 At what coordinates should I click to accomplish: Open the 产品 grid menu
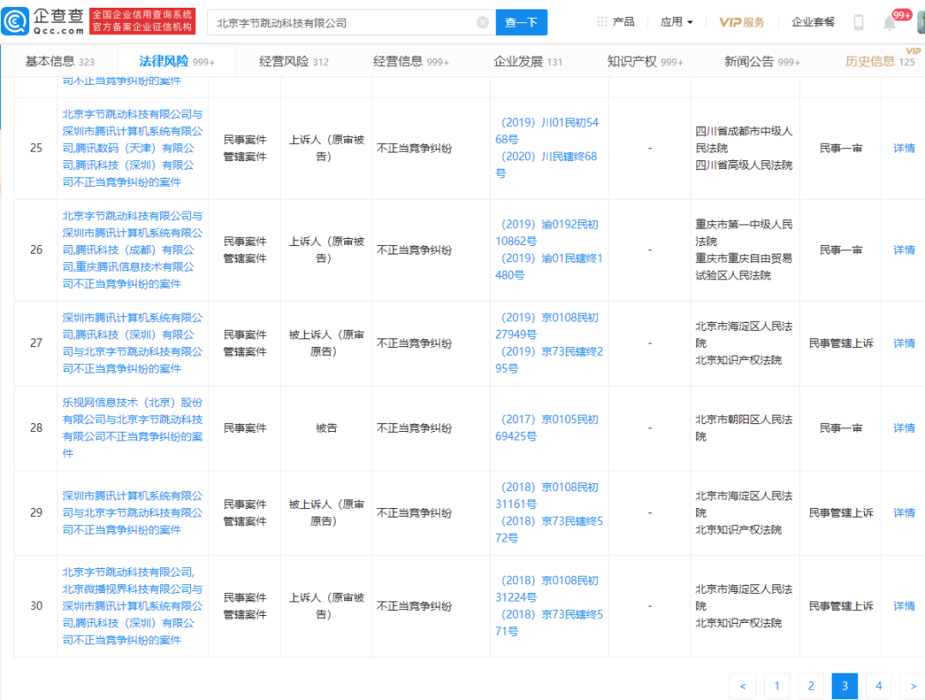point(616,22)
